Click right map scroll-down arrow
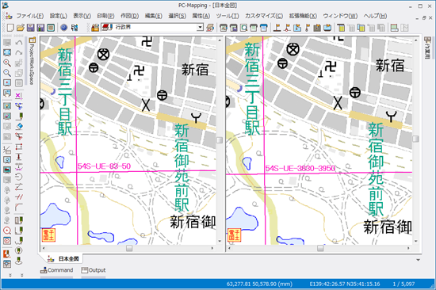The height and width of the screenshot is (290, 436). (x=415, y=242)
